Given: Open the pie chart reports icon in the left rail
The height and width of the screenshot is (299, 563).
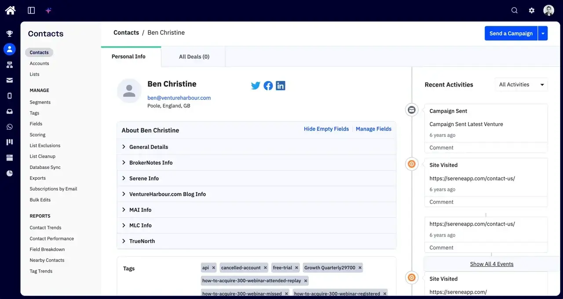Looking at the screenshot, I should (10, 173).
